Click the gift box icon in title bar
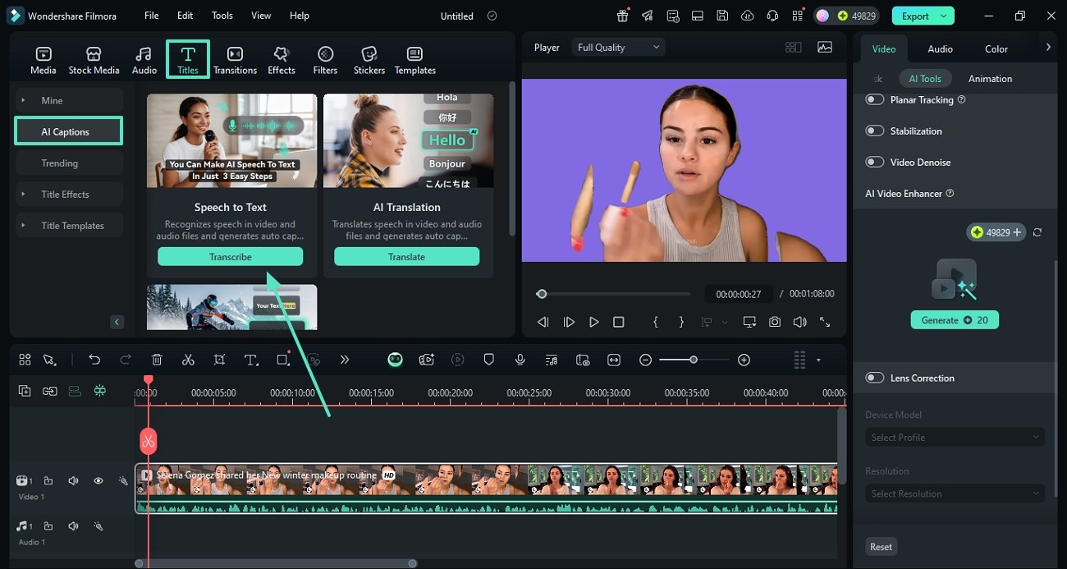This screenshot has width=1067, height=569. coord(623,16)
